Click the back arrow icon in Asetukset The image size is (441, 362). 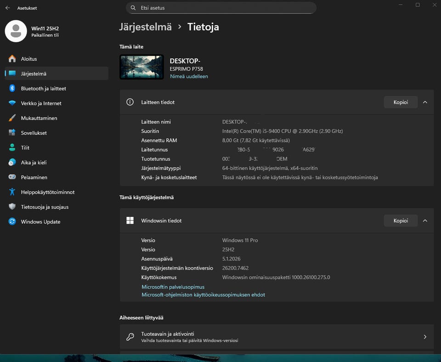point(8,8)
